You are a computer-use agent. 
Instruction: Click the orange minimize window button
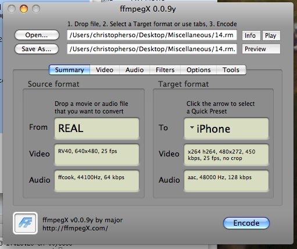click(24, 9)
